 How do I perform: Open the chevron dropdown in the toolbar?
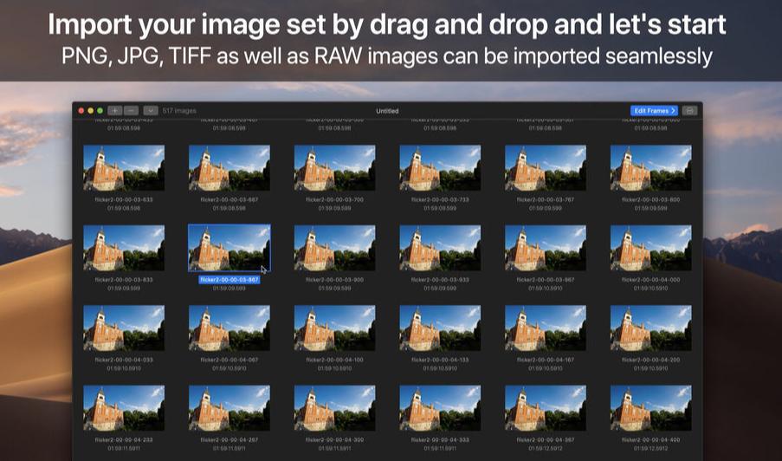(151, 111)
